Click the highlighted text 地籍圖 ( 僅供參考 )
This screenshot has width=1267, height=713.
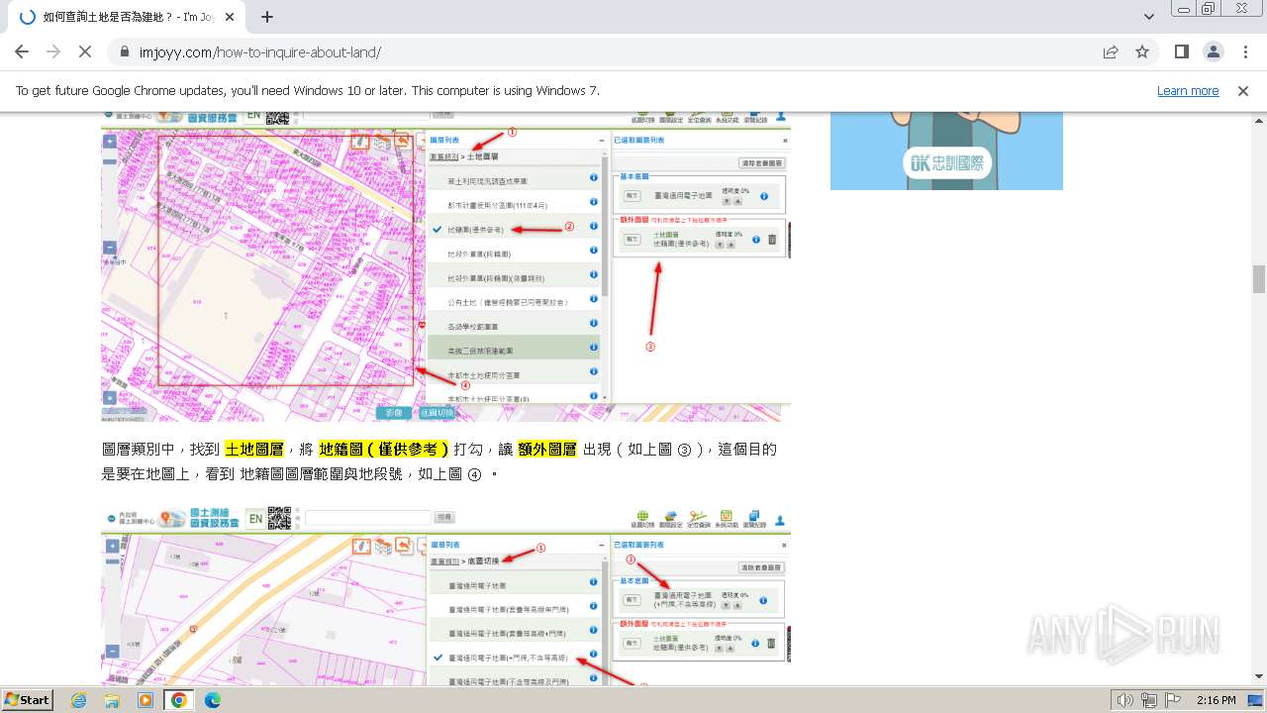384,450
